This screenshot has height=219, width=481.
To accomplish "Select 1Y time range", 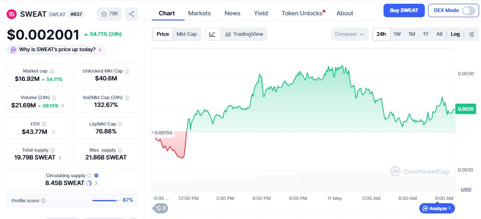I will [426, 34].
